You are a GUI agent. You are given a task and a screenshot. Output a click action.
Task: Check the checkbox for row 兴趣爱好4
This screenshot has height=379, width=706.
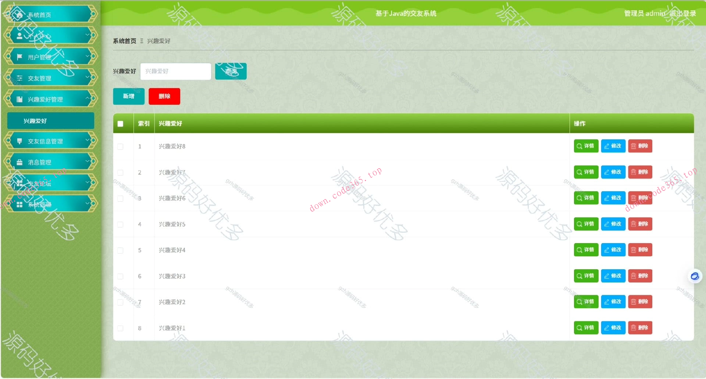pyautogui.click(x=120, y=250)
